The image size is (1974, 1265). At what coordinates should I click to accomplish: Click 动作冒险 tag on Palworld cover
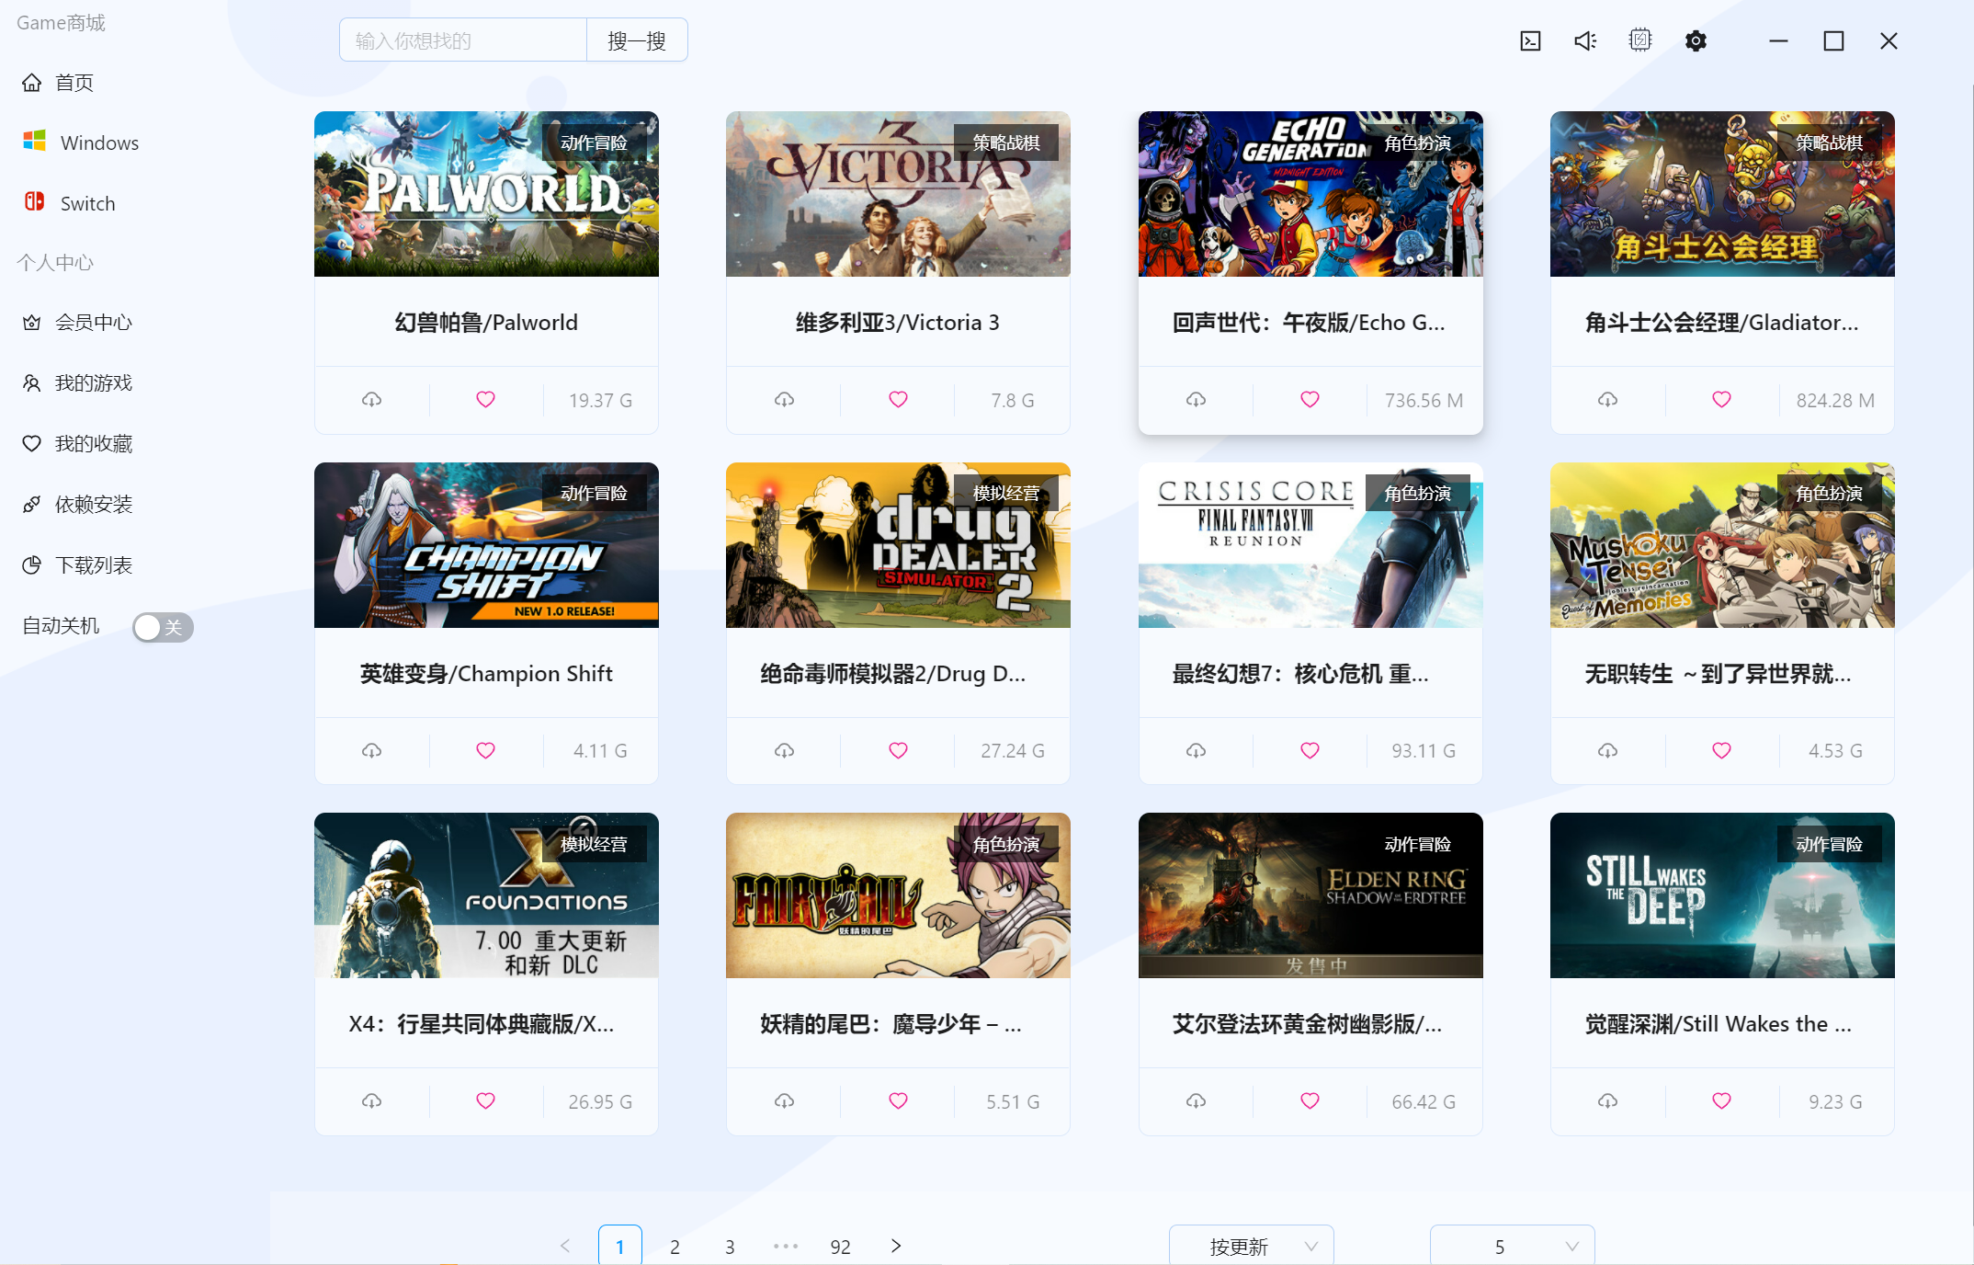click(x=595, y=142)
